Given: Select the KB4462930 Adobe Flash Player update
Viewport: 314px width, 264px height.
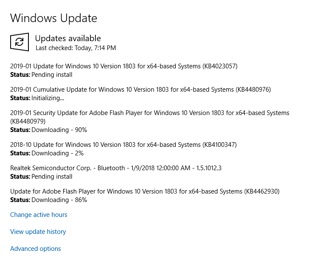Looking at the screenshot, I should pos(145,191).
